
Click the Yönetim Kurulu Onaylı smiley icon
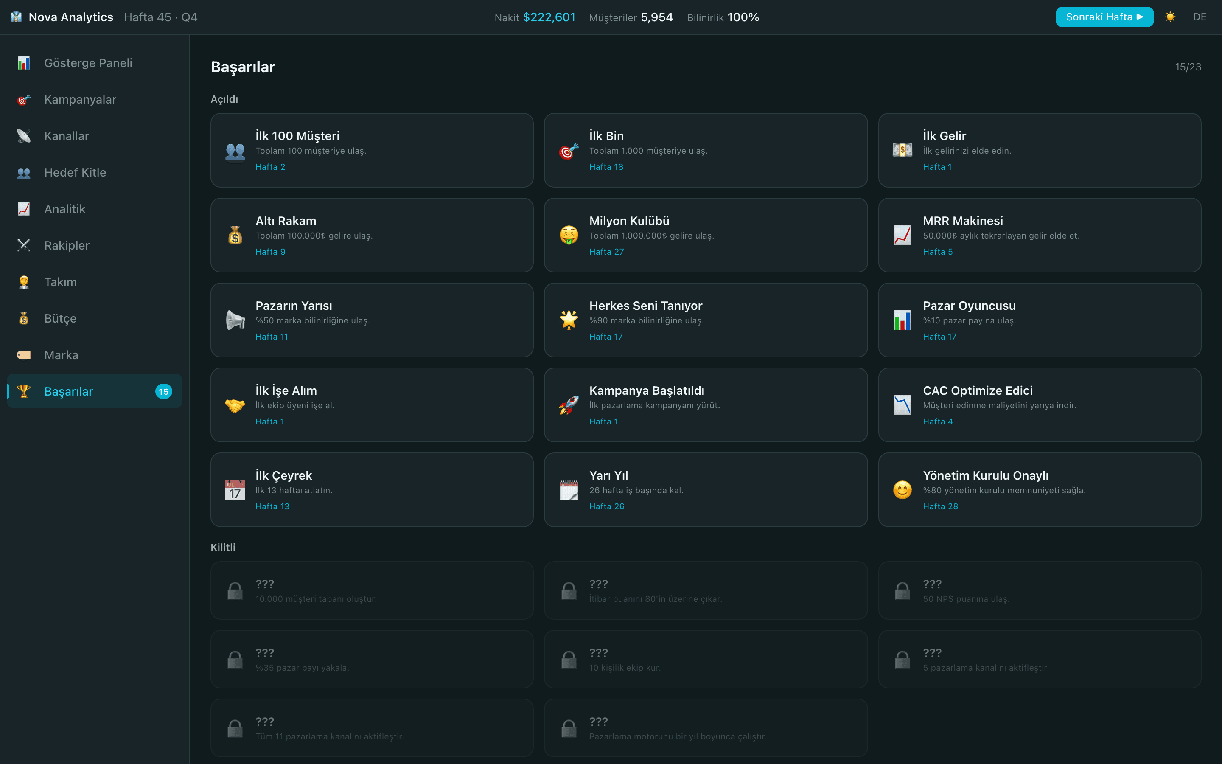point(902,490)
